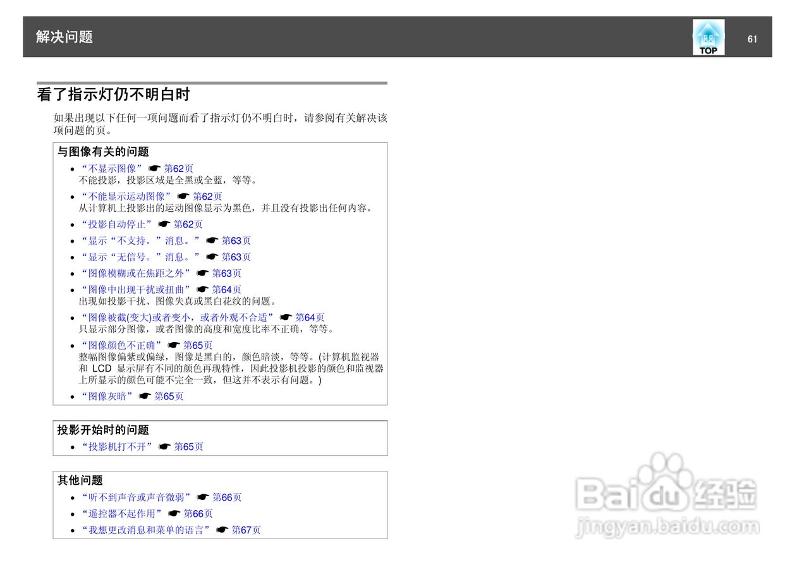Click pointing-hand icon beside “显示“无信号。”消息。”
The width and height of the screenshot is (809, 572).
(212, 257)
